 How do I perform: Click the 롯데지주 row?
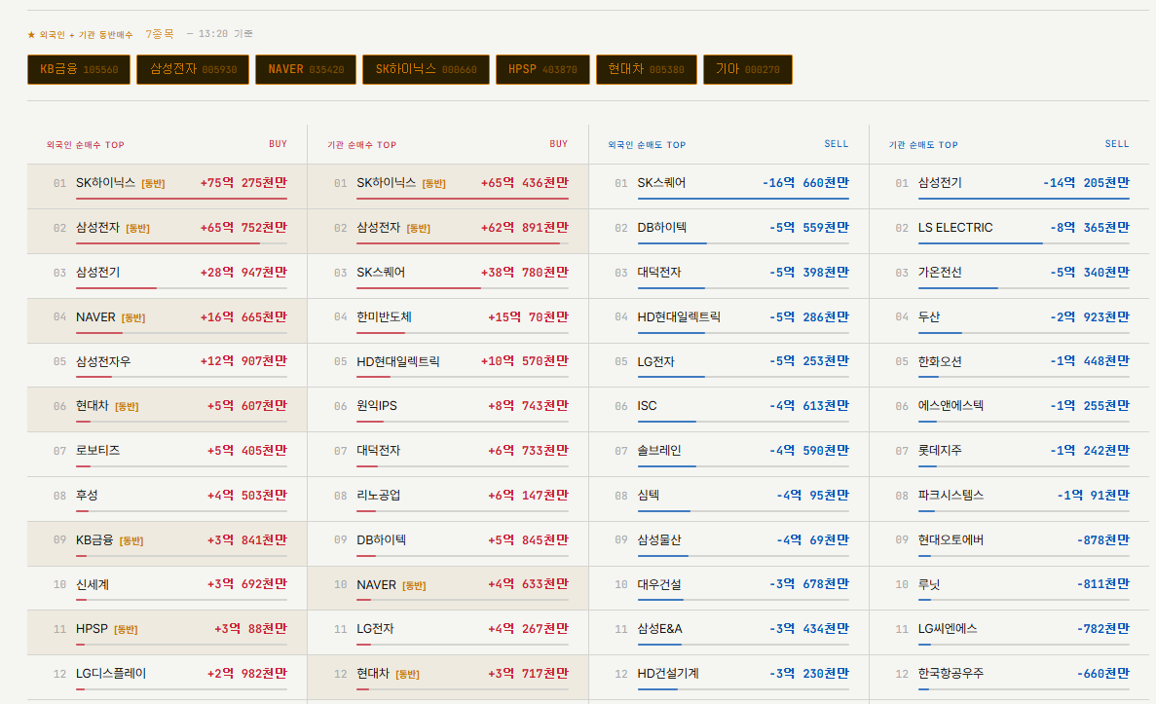pos(1009,455)
